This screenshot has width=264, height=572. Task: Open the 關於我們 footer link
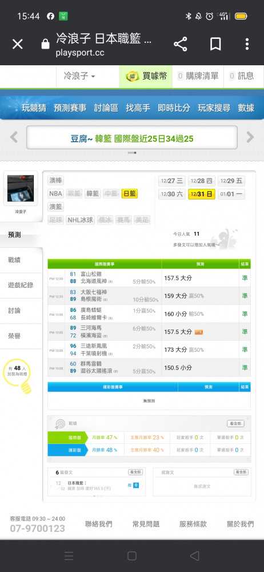click(x=241, y=524)
